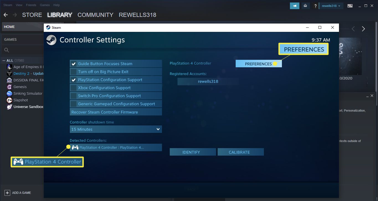Open the View menu
378x201 pixels.
[x=19, y=5]
